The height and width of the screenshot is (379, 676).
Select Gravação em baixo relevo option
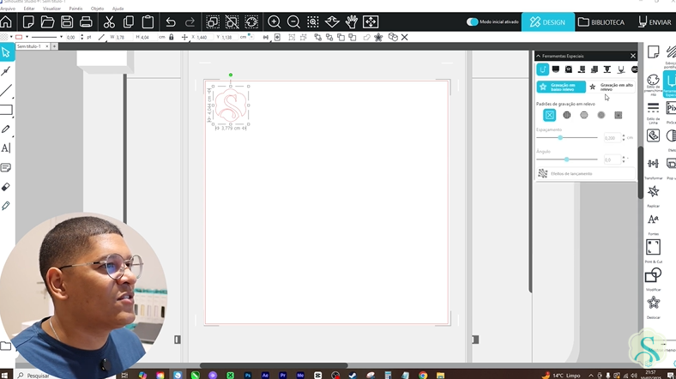pyautogui.click(x=561, y=87)
